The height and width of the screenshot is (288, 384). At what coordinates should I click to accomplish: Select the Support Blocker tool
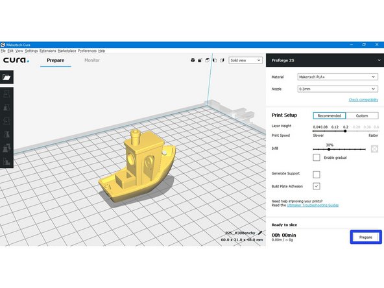[6, 162]
